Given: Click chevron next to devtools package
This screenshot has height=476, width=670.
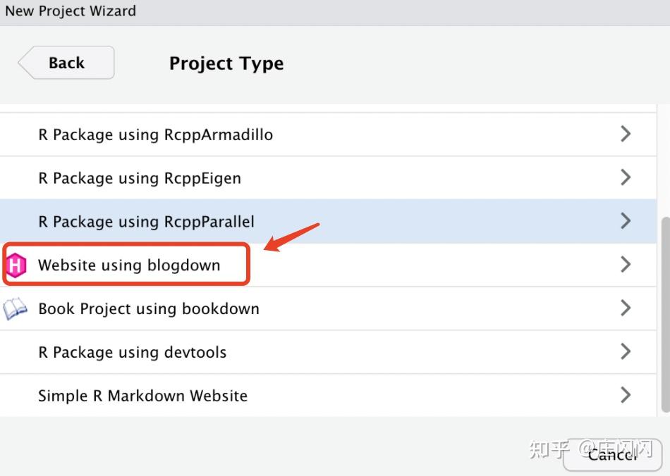Looking at the screenshot, I should tap(625, 351).
